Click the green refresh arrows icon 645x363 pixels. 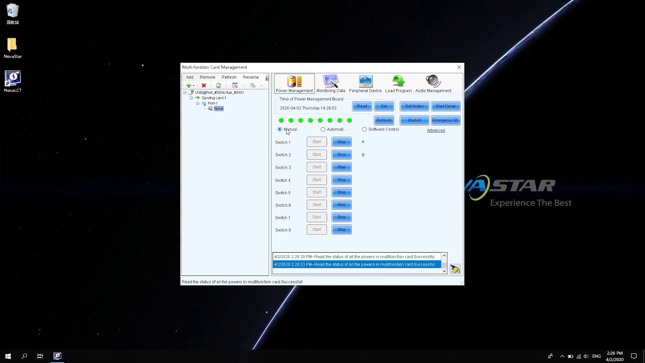tap(218, 86)
